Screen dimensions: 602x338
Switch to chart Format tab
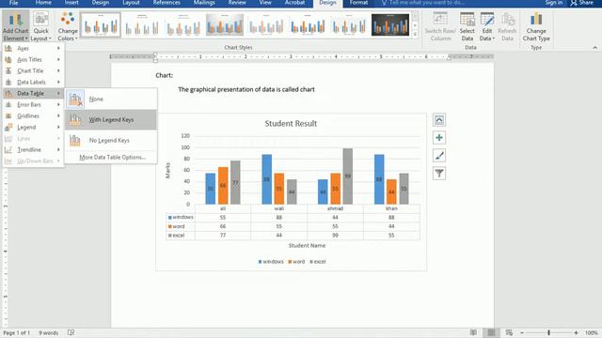click(x=358, y=3)
